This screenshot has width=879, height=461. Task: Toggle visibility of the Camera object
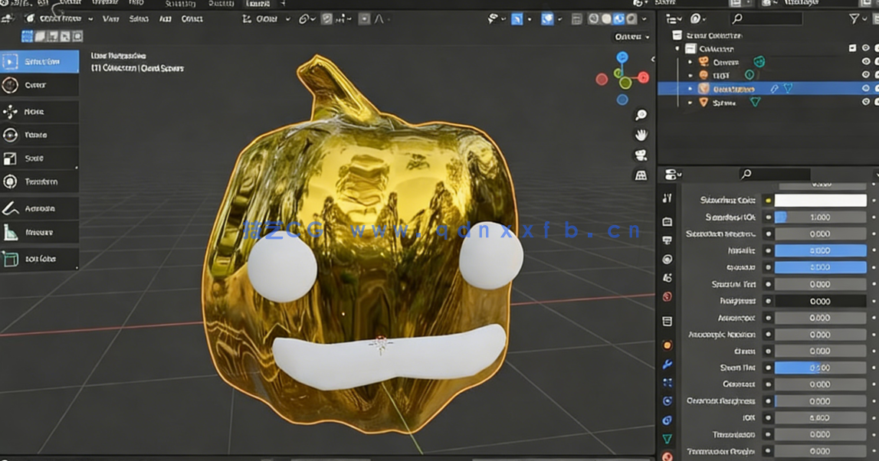(866, 62)
